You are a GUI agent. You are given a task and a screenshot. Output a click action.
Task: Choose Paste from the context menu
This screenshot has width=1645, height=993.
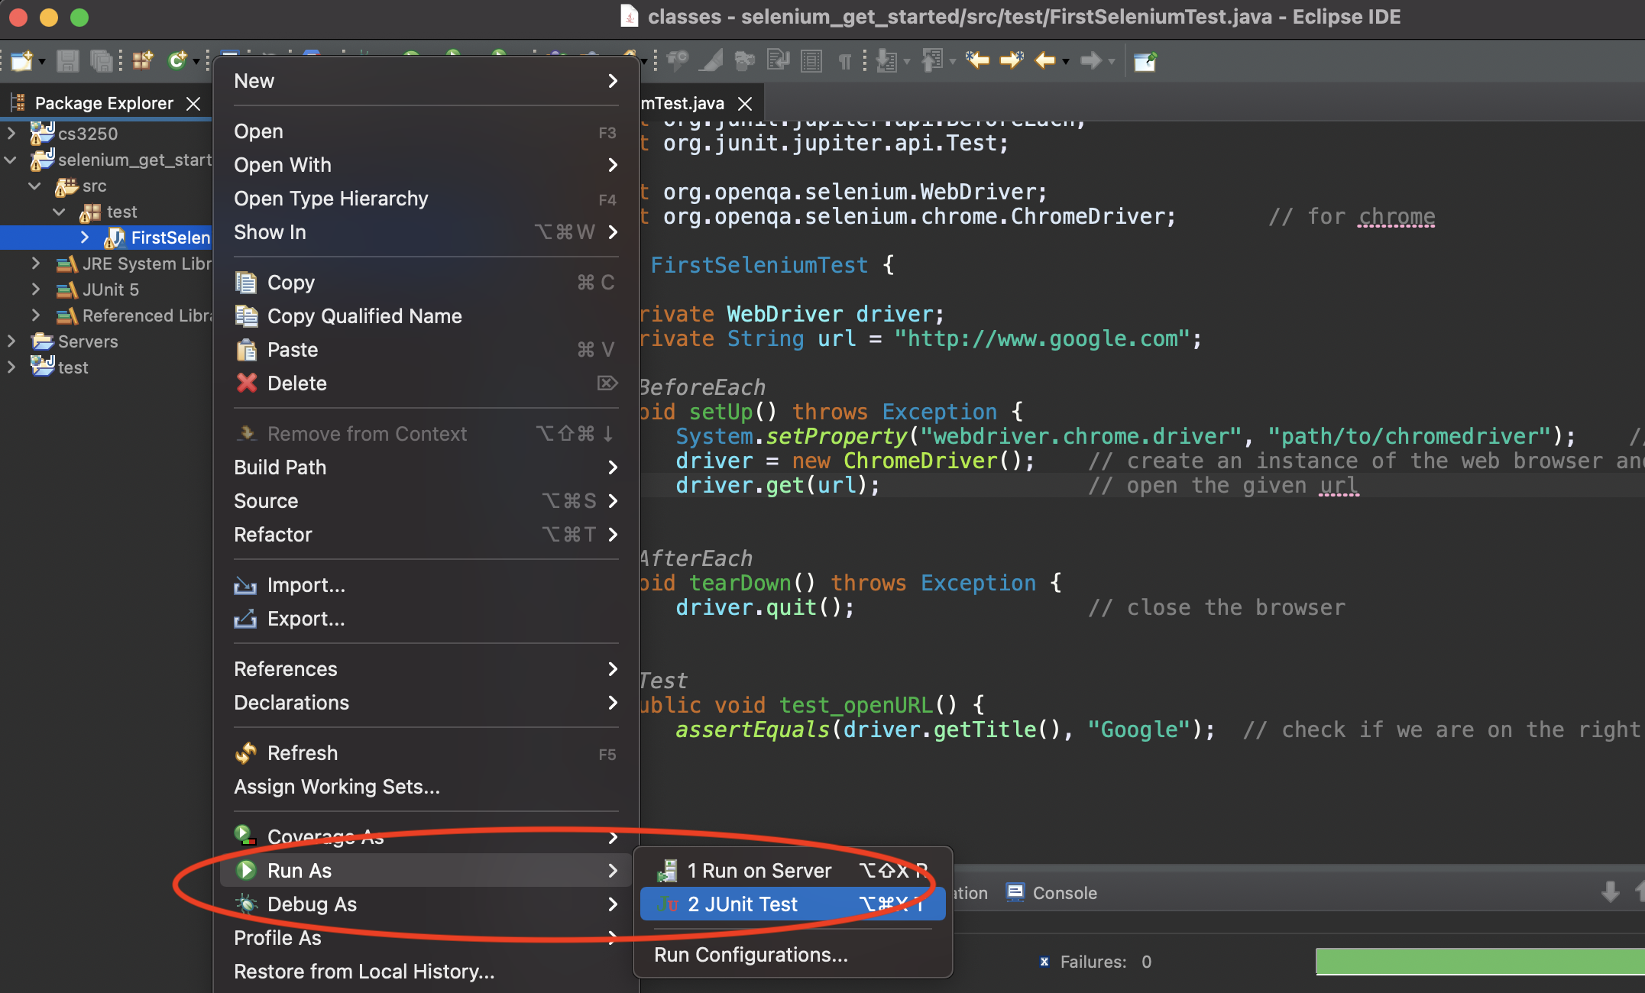point(426,350)
